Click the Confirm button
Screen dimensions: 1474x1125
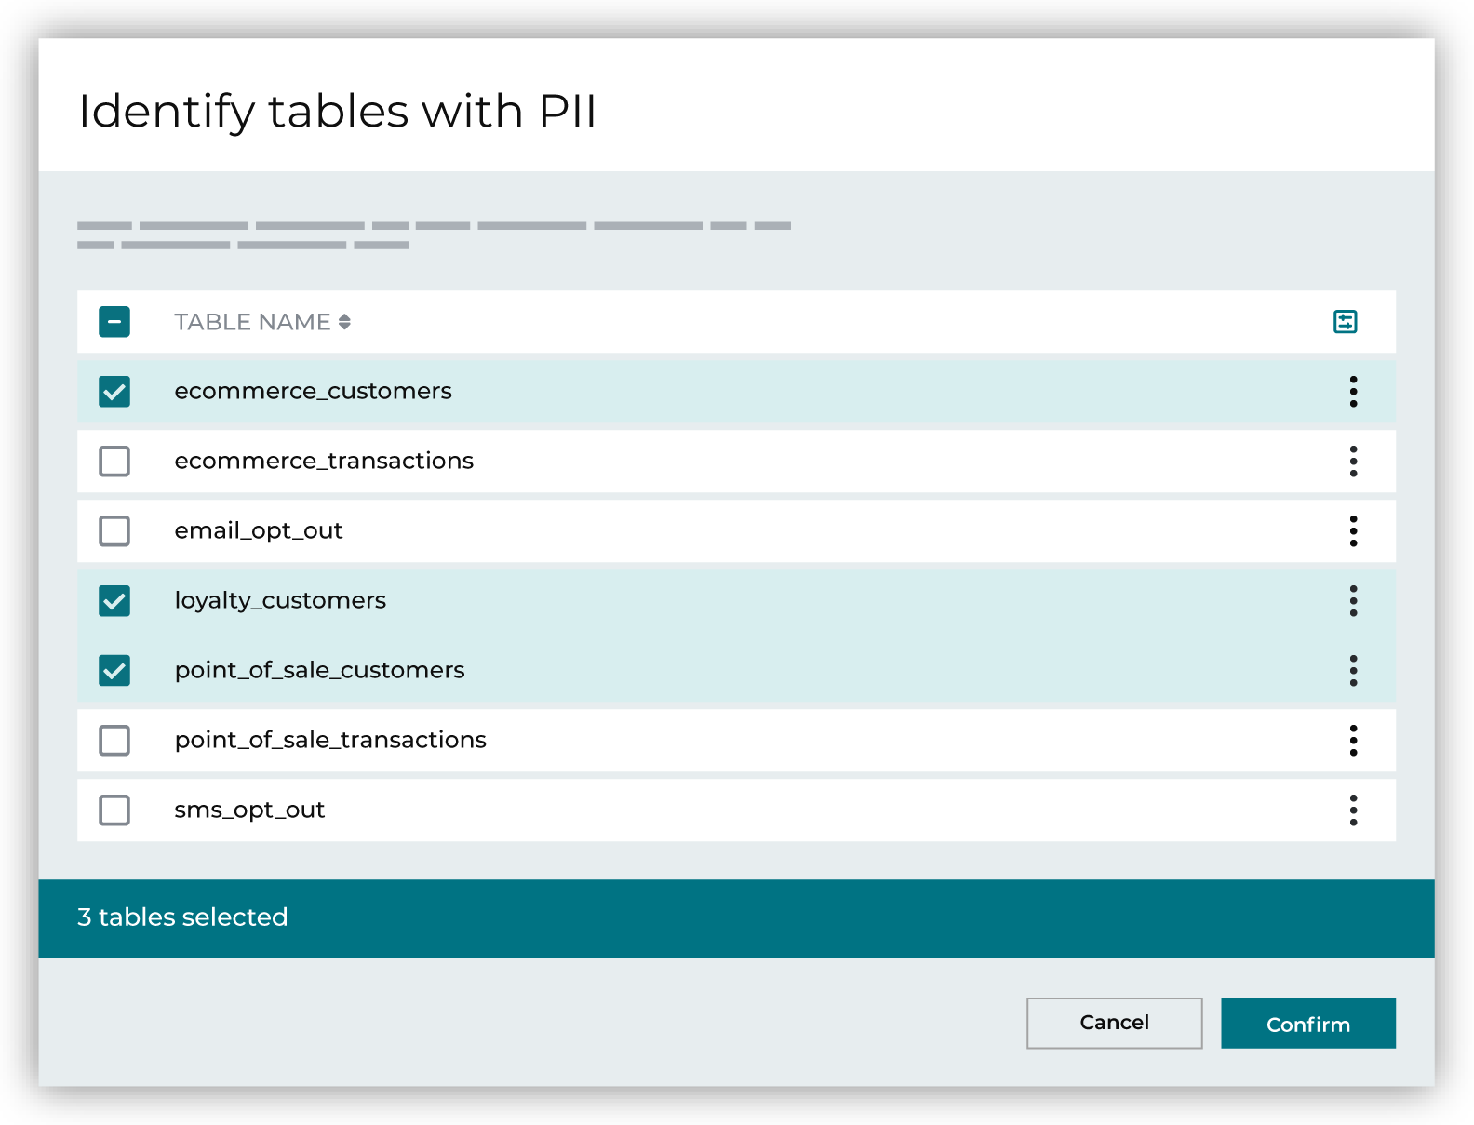tap(1307, 1023)
